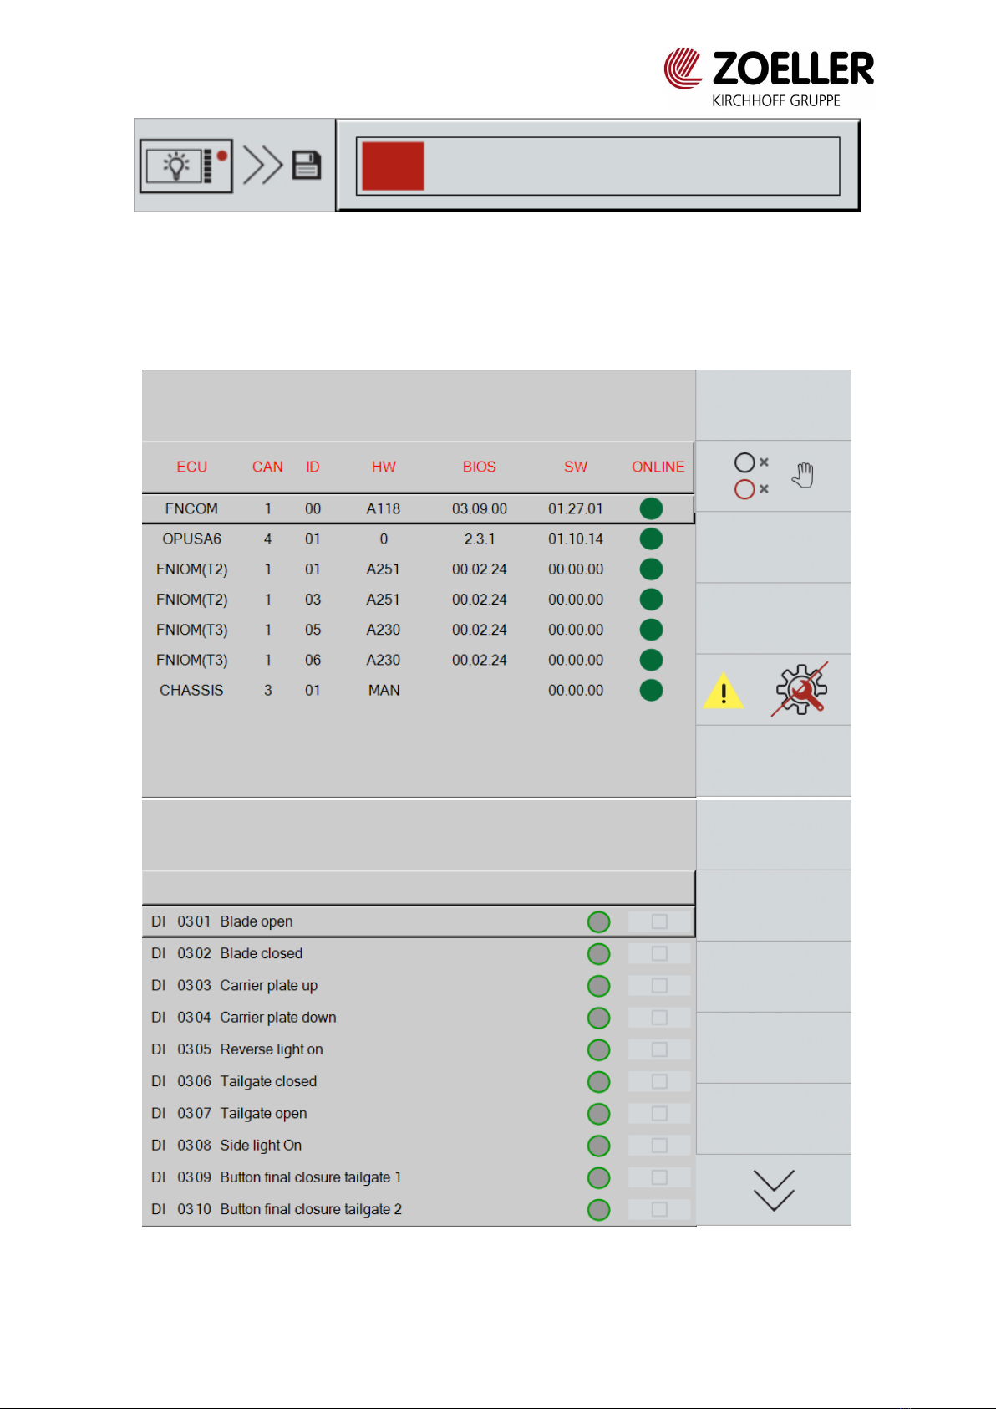Screen dimensions: 996x1409
Task: Tick the Button final closure tailgate 2 checkbox
Action: (x=659, y=1209)
